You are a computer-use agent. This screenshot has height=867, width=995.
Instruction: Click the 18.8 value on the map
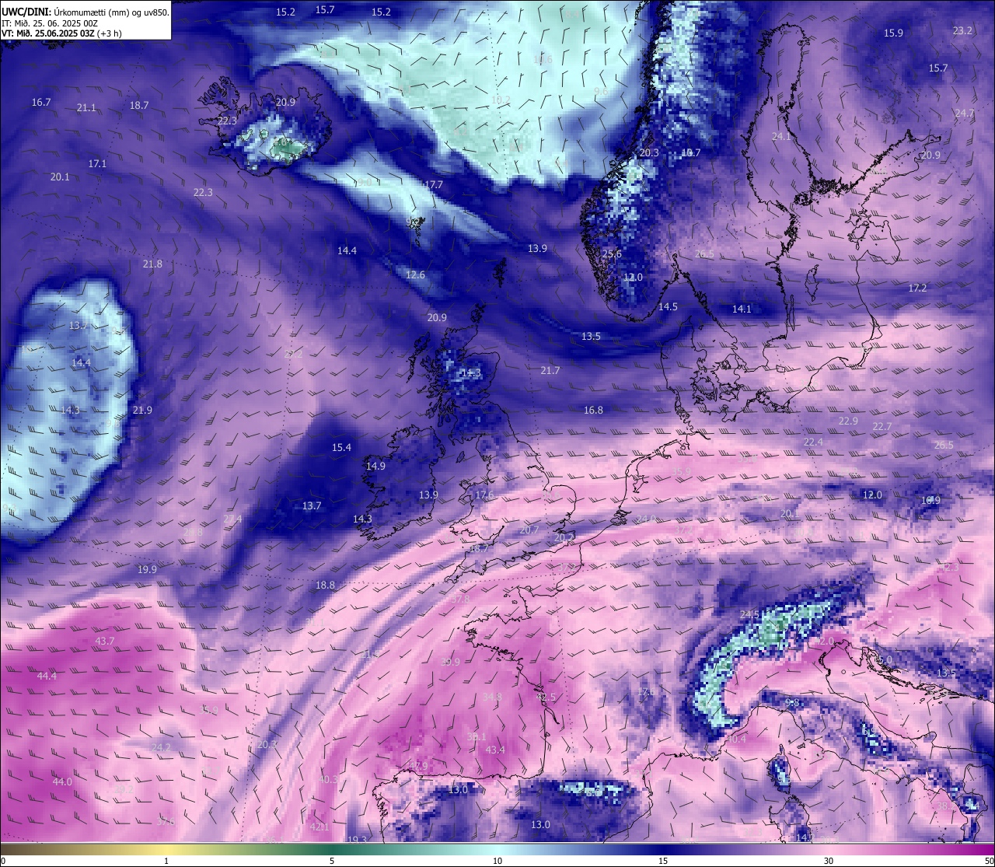[325, 586]
